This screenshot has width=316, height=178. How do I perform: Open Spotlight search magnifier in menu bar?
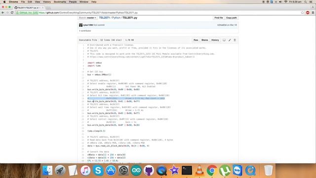coord(306,2)
